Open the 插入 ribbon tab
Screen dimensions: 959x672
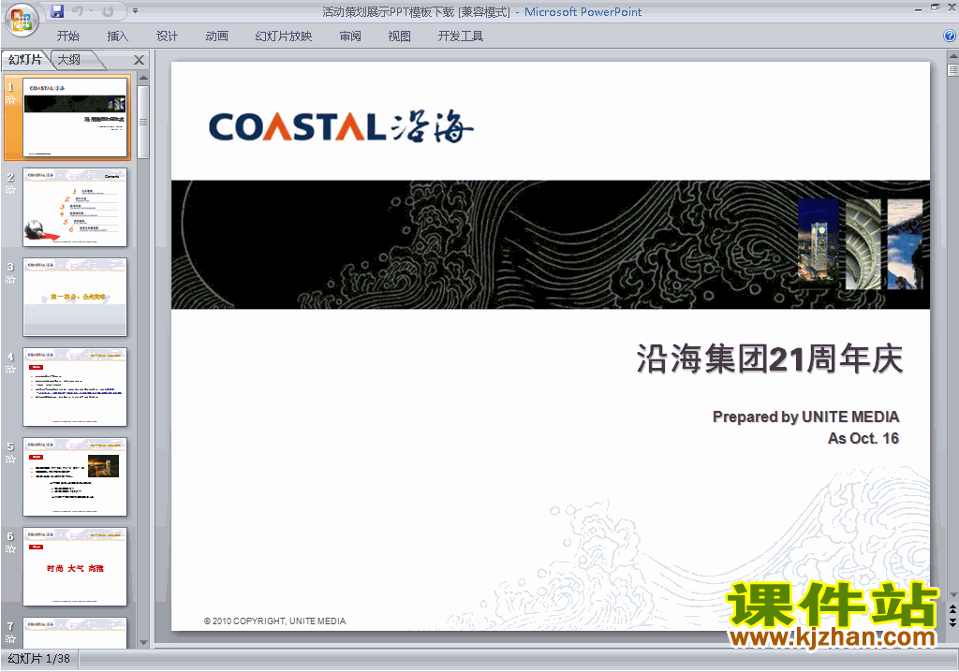pyautogui.click(x=117, y=37)
